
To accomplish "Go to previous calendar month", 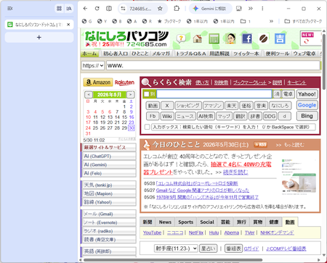I will [x=89, y=95].
